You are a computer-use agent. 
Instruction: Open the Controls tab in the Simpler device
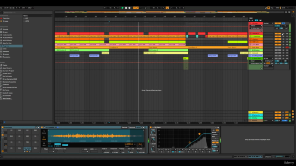132,127
